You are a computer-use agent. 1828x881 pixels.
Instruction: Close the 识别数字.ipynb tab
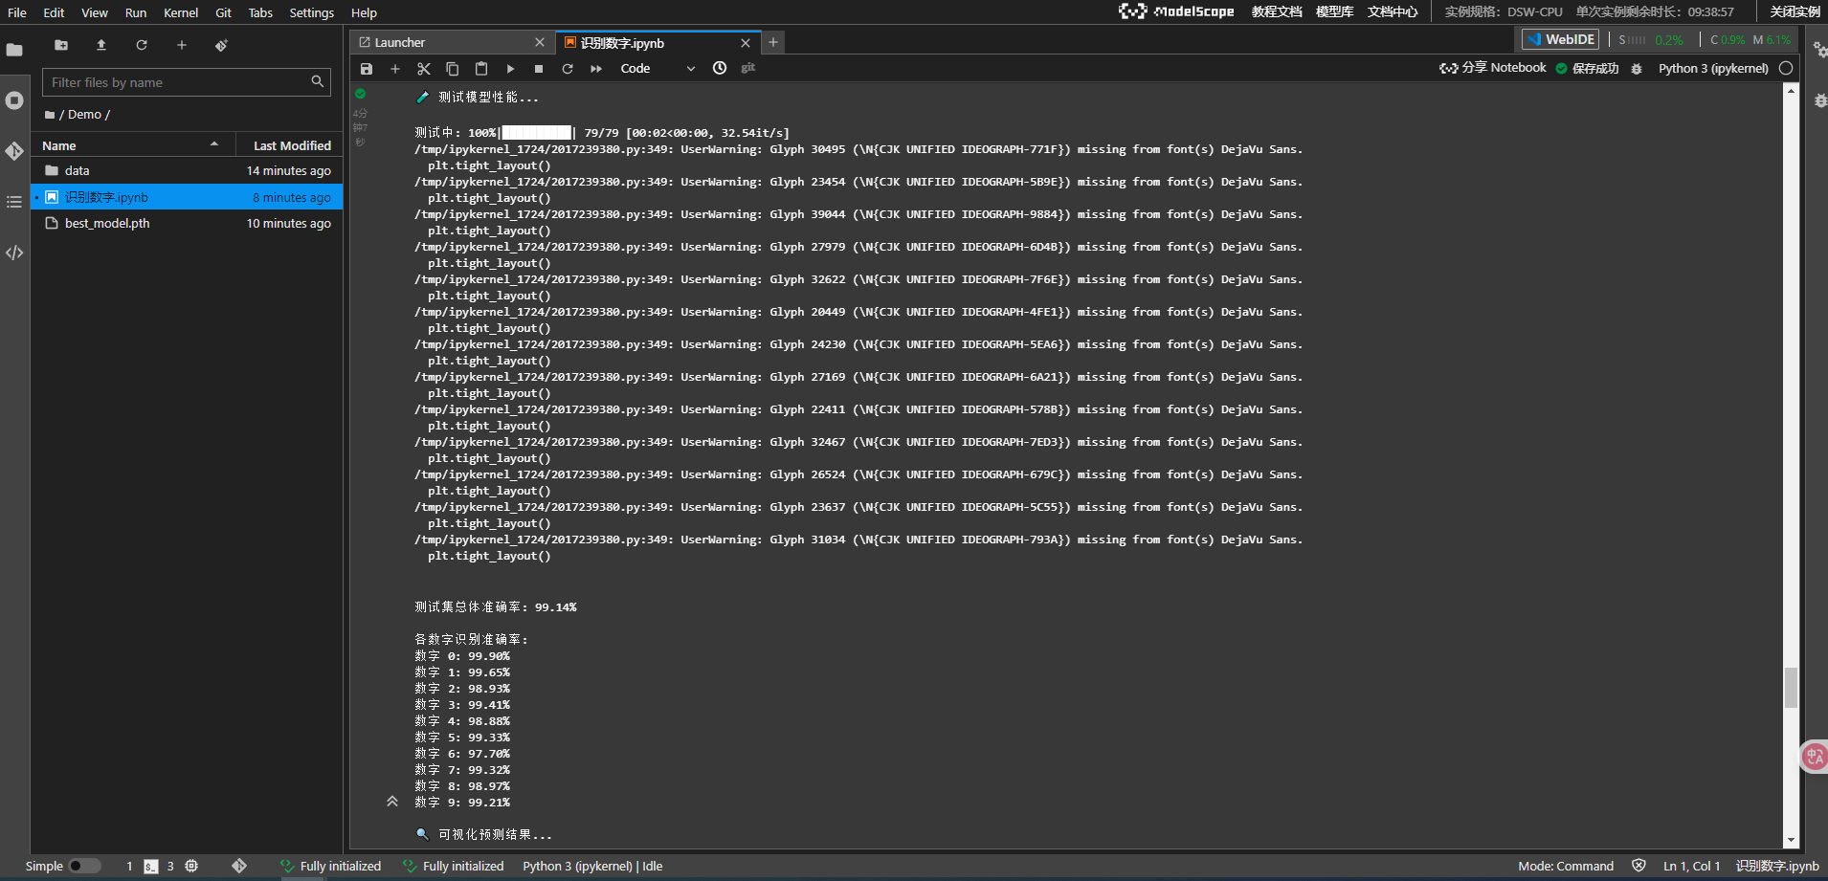[x=746, y=42]
